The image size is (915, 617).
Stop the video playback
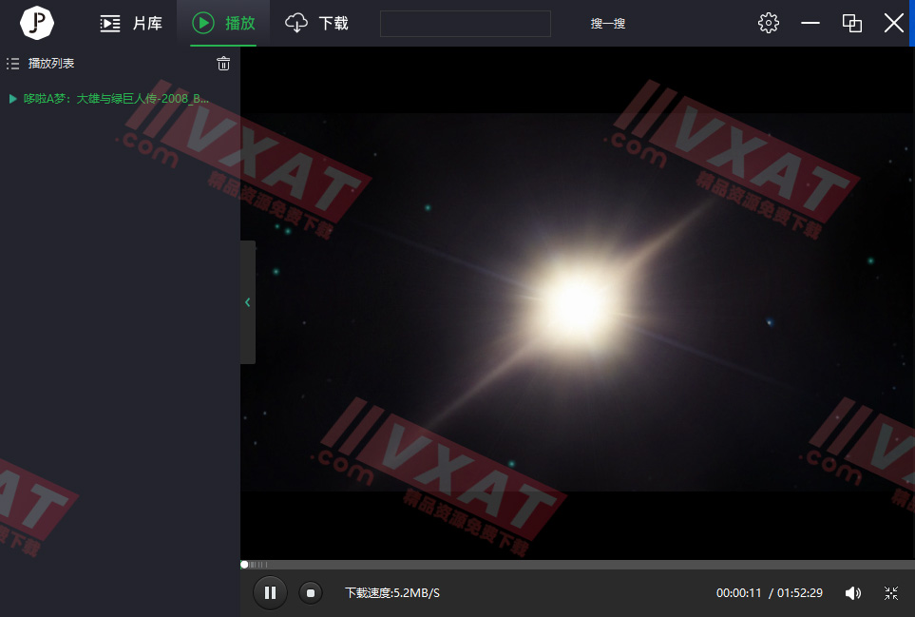tap(311, 593)
